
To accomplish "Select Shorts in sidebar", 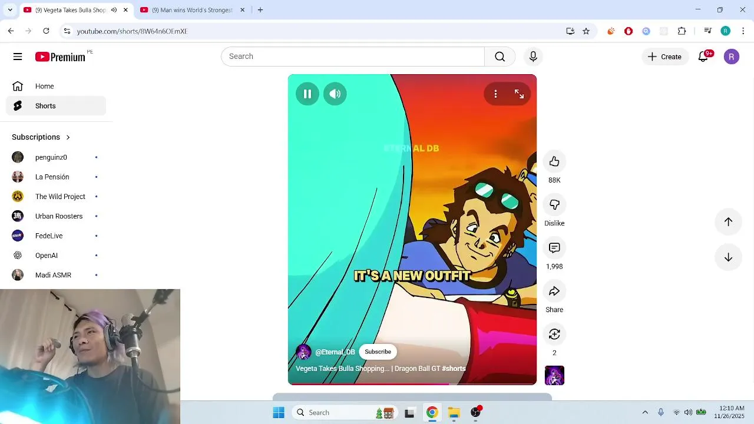I will point(56,106).
